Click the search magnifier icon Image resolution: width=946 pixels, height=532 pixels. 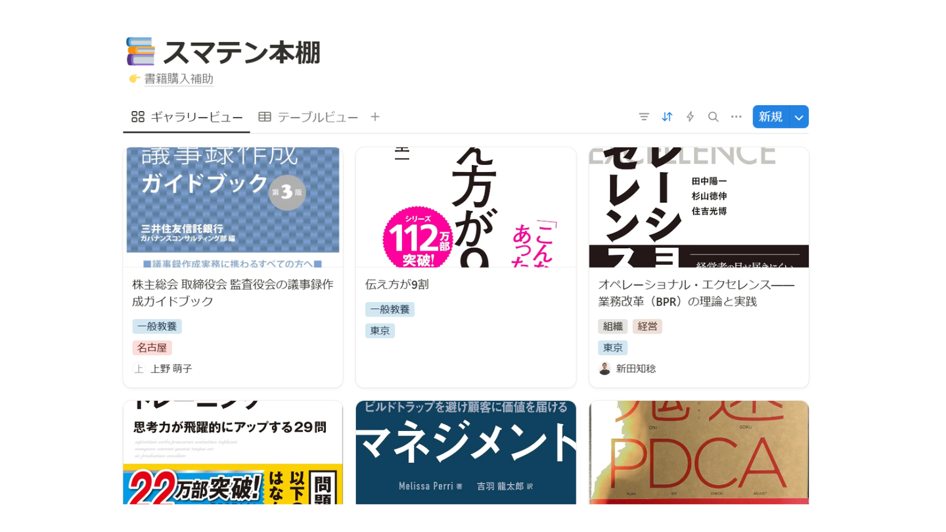pos(713,117)
